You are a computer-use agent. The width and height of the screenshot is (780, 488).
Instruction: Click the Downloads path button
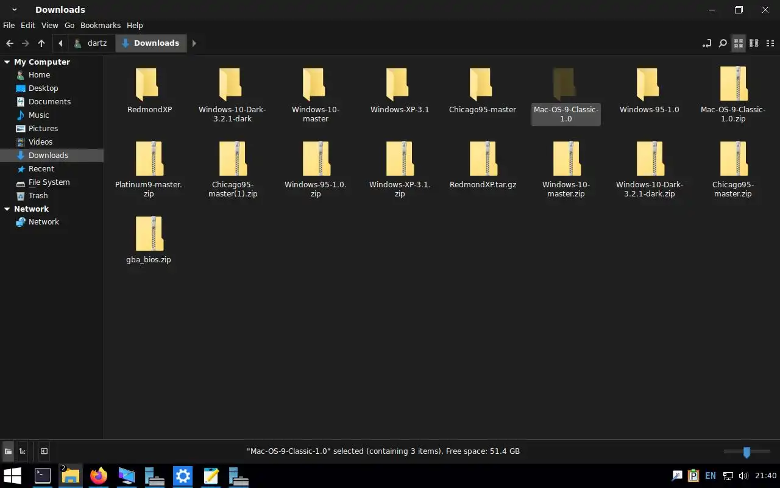(x=151, y=43)
